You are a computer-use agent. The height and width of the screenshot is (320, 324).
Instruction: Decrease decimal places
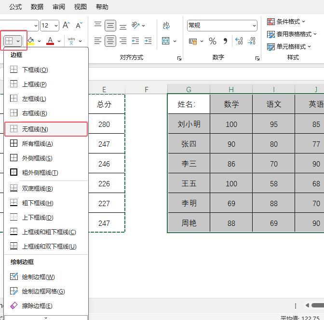pyautogui.click(x=252, y=41)
